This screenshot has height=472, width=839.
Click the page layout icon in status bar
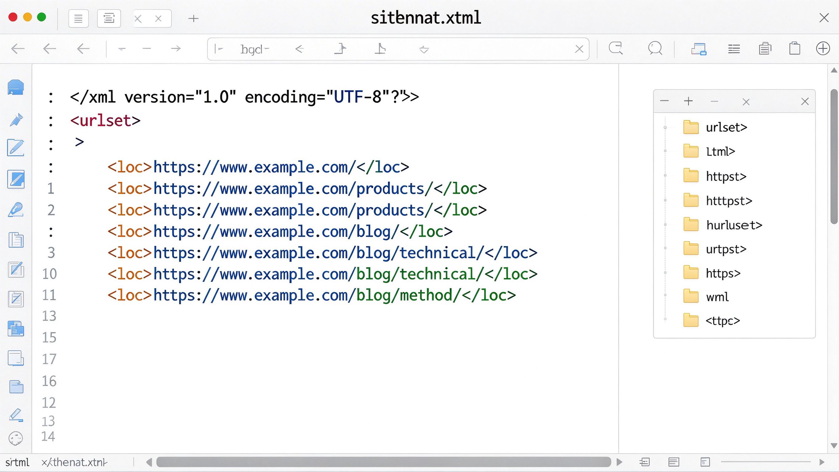tap(705, 462)
